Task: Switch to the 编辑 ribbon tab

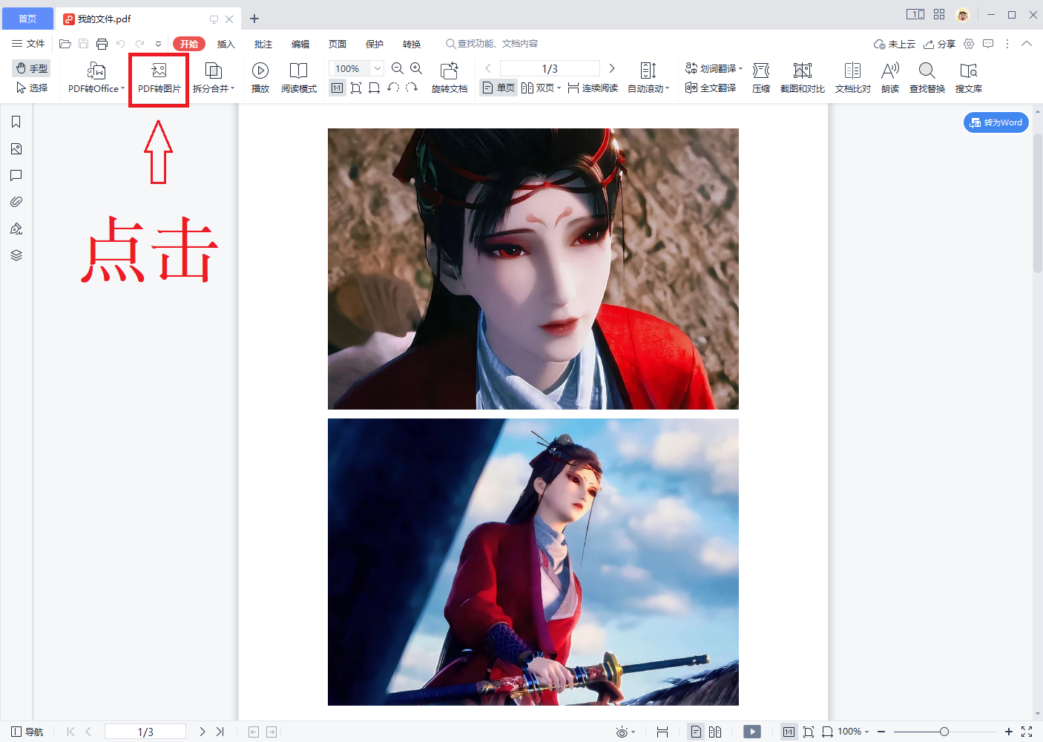Action: pyautogui.click(x=300, y=44)
